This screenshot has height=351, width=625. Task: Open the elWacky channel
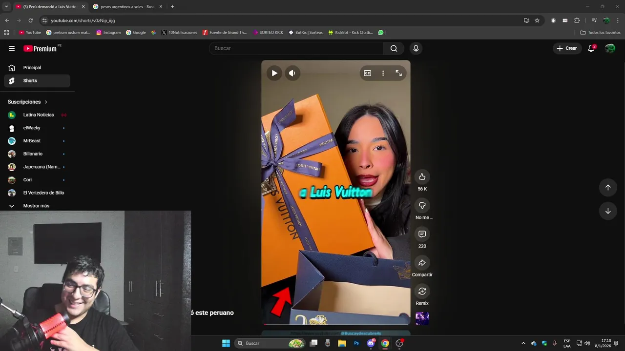click(37, 128)
